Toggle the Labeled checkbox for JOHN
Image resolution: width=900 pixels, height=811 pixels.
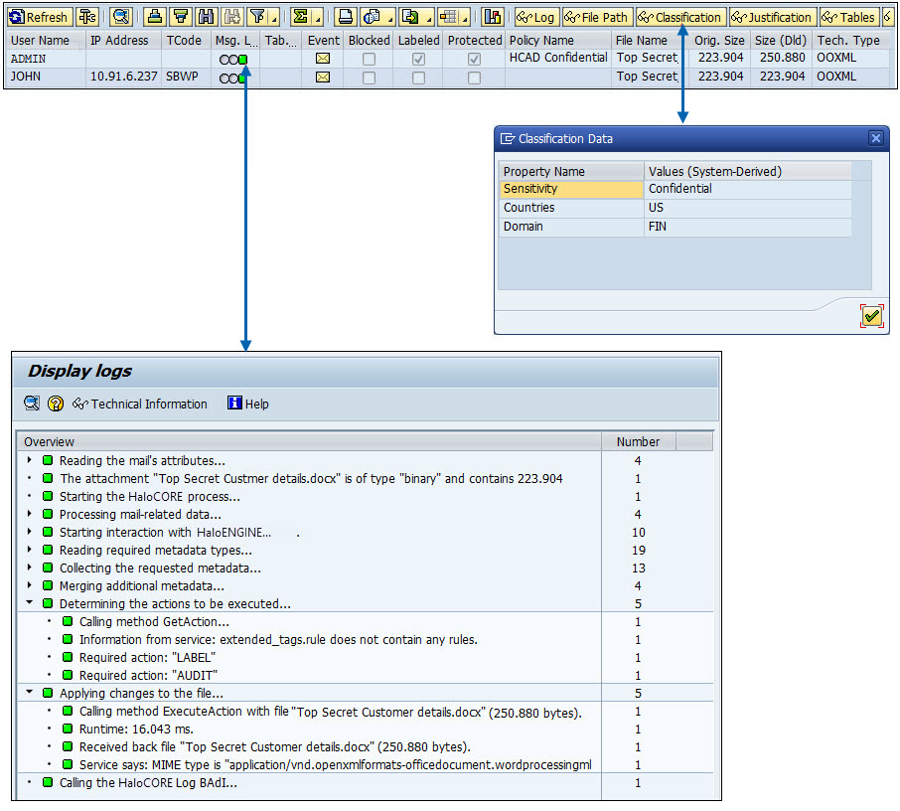tap(419, 78)
